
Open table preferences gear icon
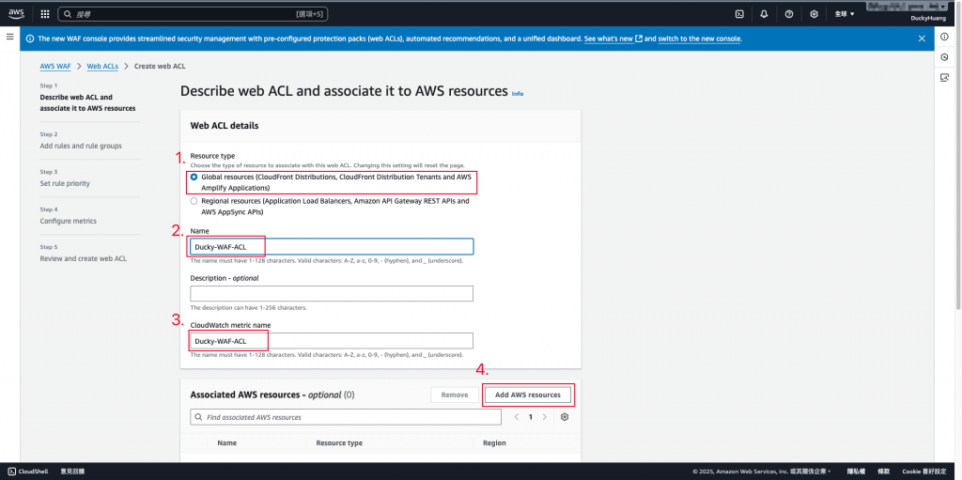[x=565, y=417]
